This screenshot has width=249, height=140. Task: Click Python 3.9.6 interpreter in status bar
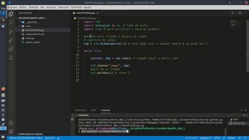pos(26,138)
